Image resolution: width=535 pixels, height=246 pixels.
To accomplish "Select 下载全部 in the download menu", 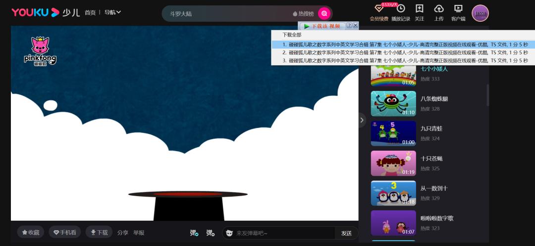I will point(292,35).
